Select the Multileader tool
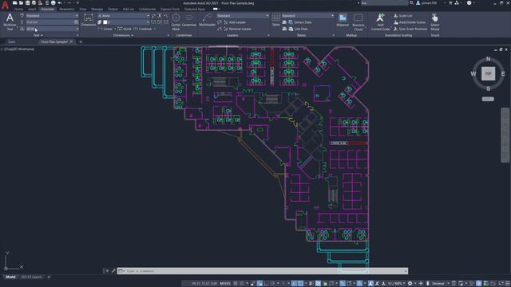The width and height of the screenshot is (511, 287). (207, 20)
